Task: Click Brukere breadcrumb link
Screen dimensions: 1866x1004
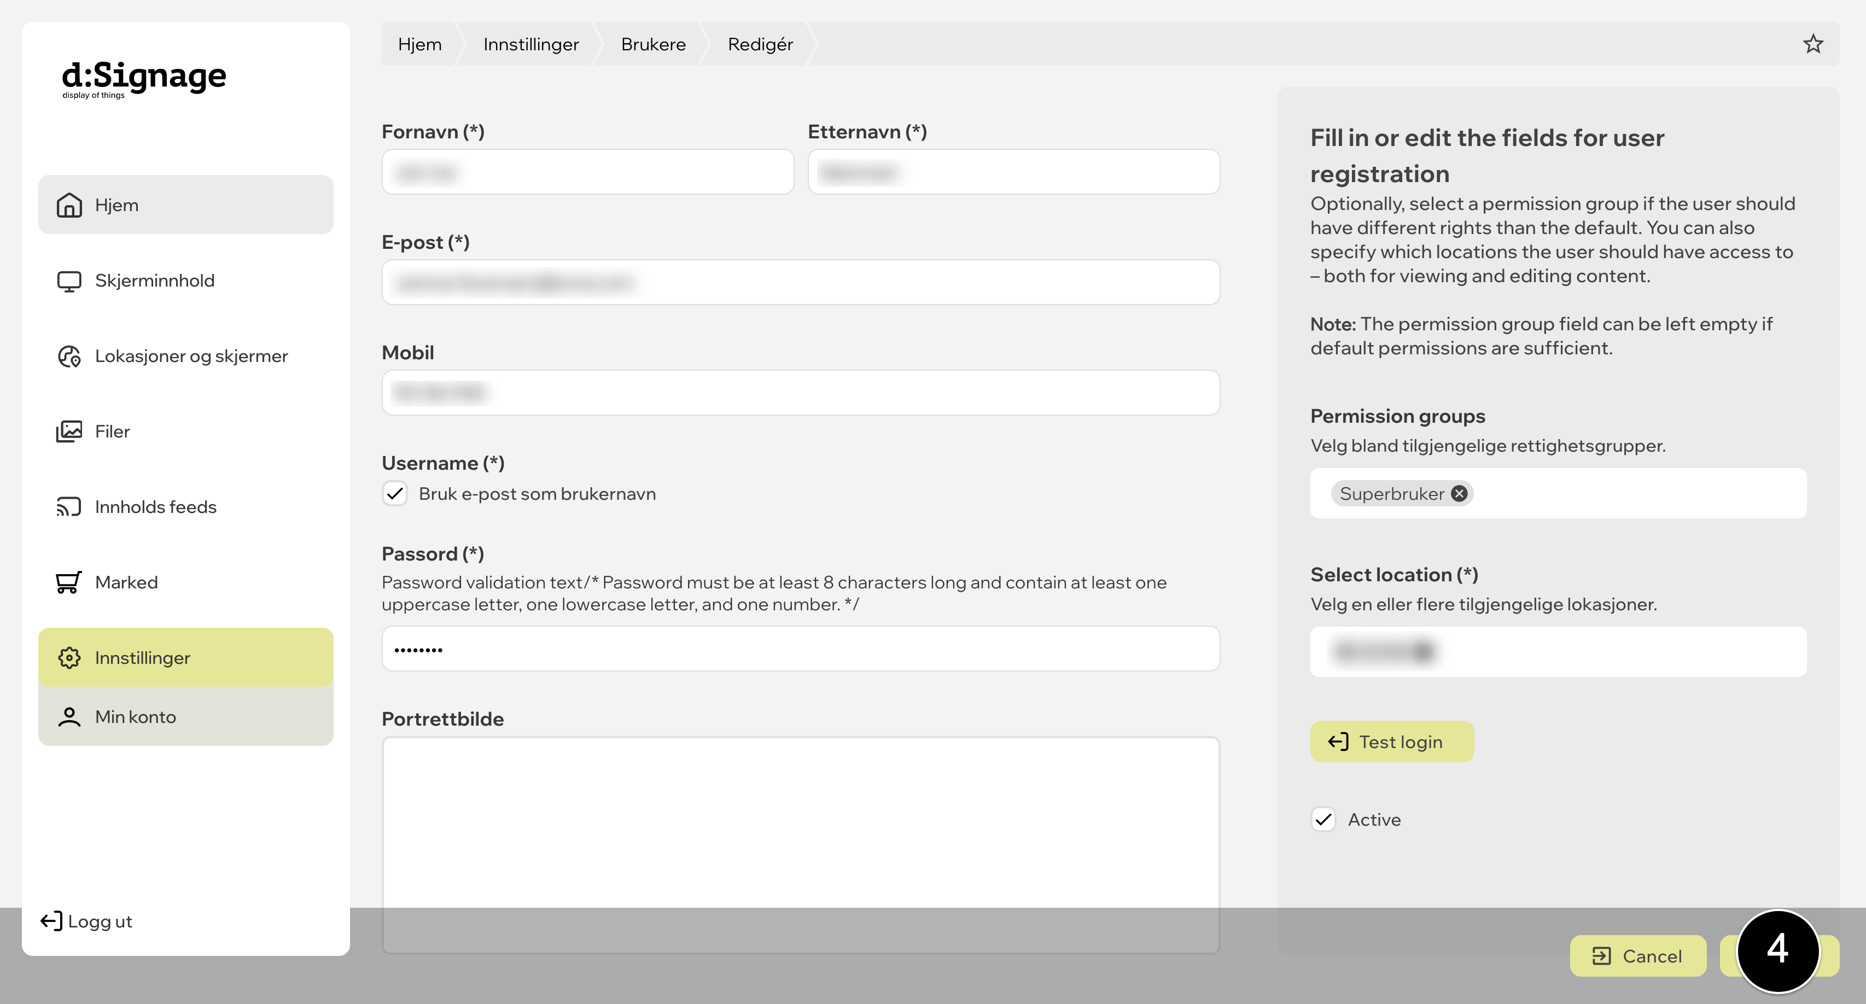Action: click(652, 44)
